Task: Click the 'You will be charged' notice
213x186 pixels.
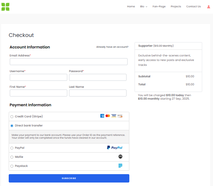Action: point(164,97)
